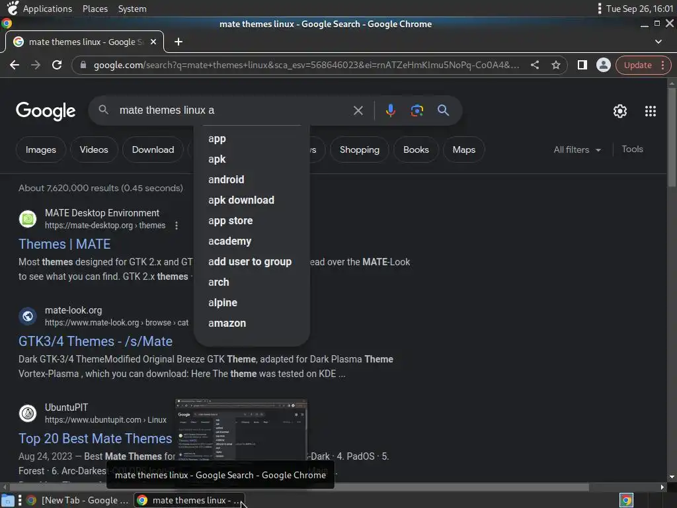
Task: Filter results by Maps
Action: click(463, 150)
